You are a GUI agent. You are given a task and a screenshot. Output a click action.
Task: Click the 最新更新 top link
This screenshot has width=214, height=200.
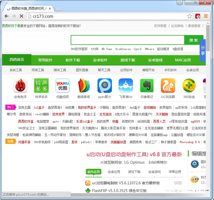194,26
